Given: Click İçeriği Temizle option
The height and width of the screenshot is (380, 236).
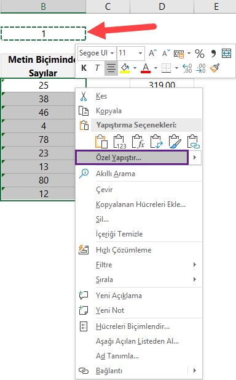Looking at the screenshot, I should [x=119, y=234].
